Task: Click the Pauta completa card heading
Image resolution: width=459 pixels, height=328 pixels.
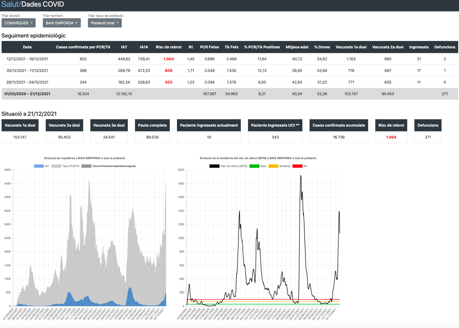Action: tap(152, 125)
